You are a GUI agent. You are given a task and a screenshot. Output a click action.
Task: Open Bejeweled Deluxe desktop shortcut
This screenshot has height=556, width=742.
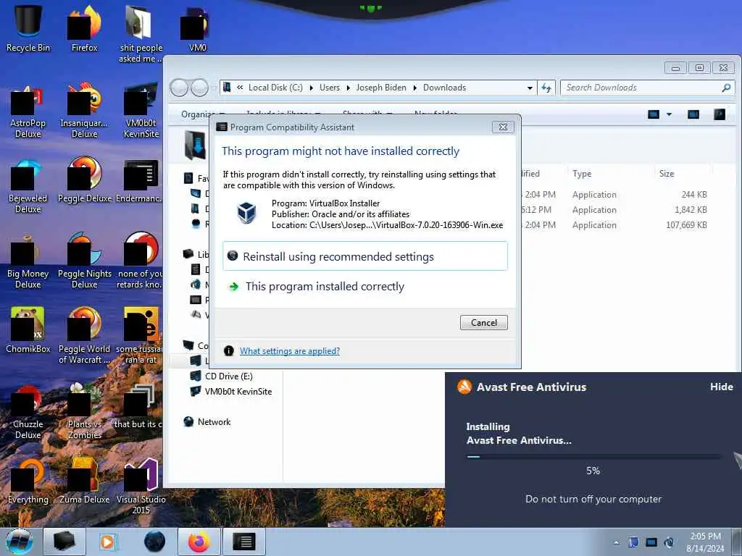(28, 187)
